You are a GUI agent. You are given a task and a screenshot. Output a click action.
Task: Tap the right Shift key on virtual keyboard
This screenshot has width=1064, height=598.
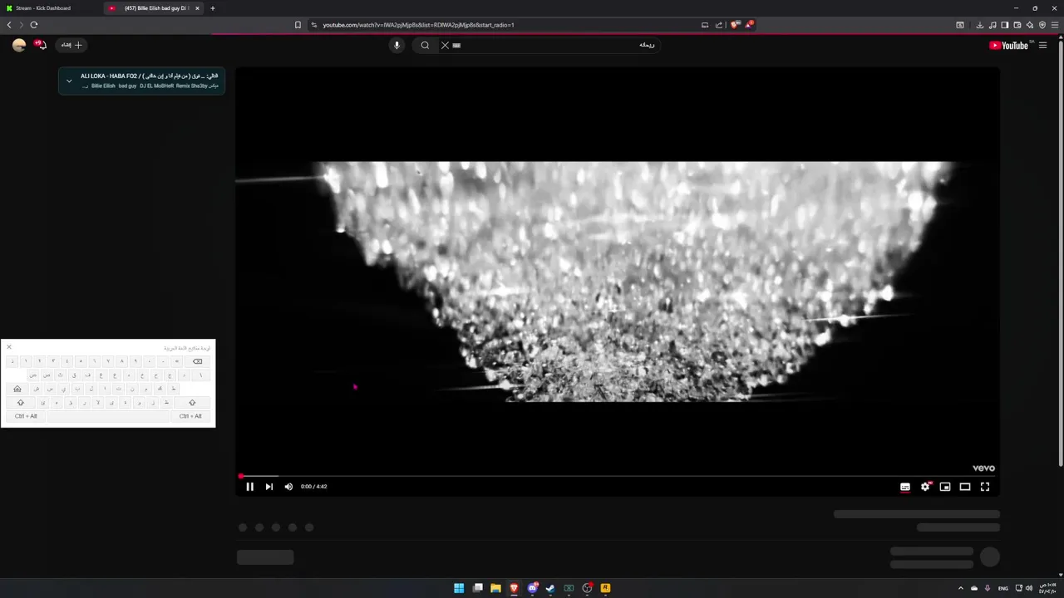(192, 403)
